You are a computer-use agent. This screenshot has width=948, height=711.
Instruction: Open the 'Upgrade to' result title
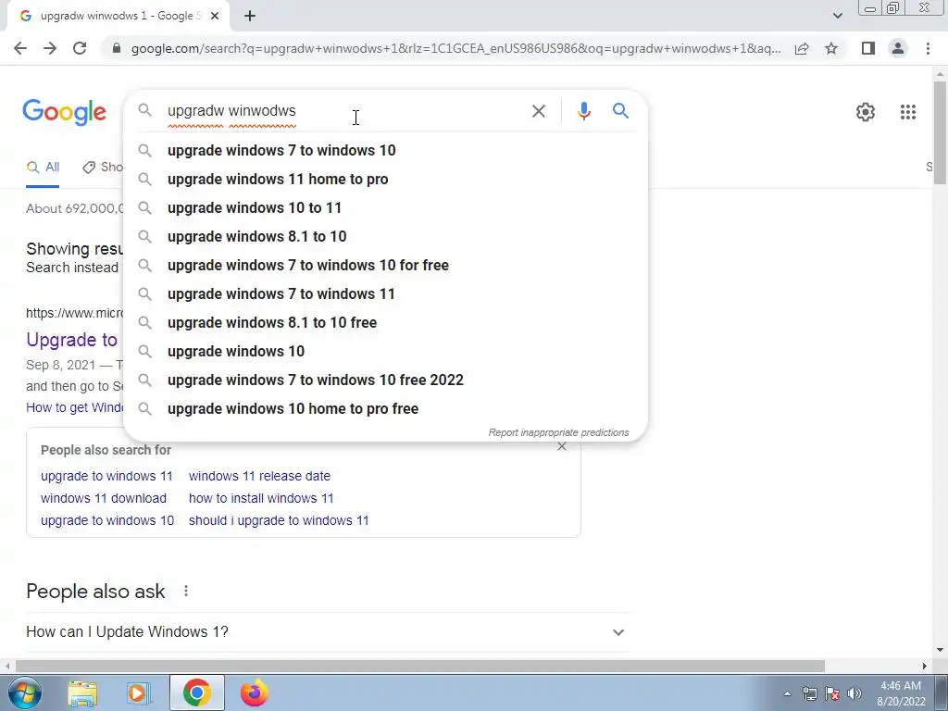point(72,340)
